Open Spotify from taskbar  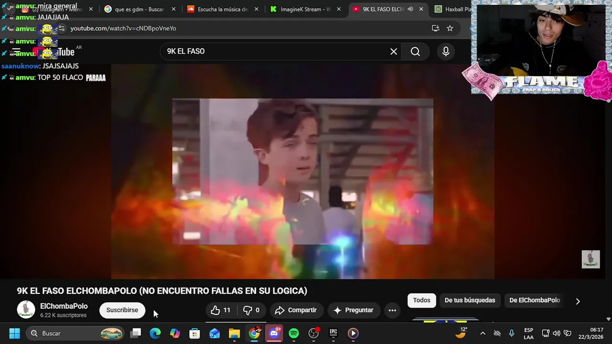pos(294,333)
